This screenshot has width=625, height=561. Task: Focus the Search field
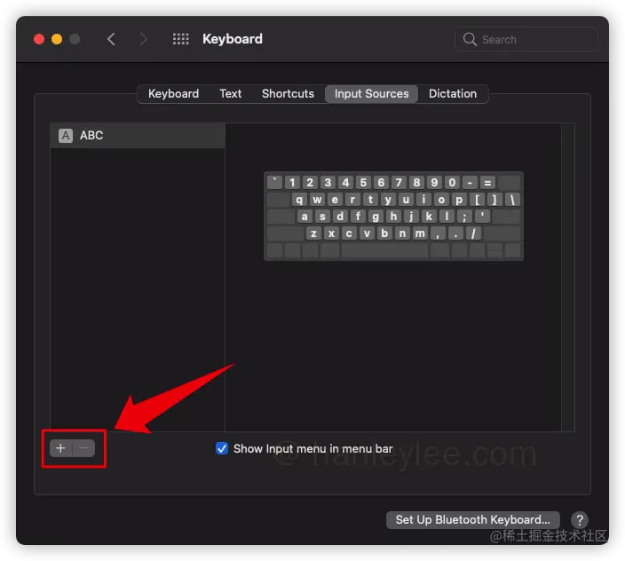(526, 39)
